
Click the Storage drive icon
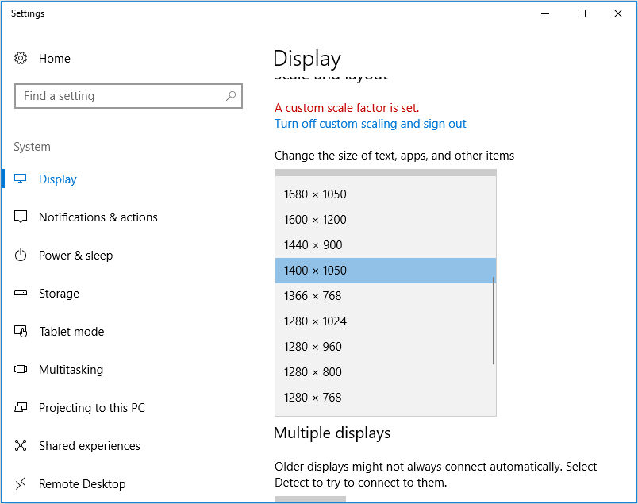21,293
